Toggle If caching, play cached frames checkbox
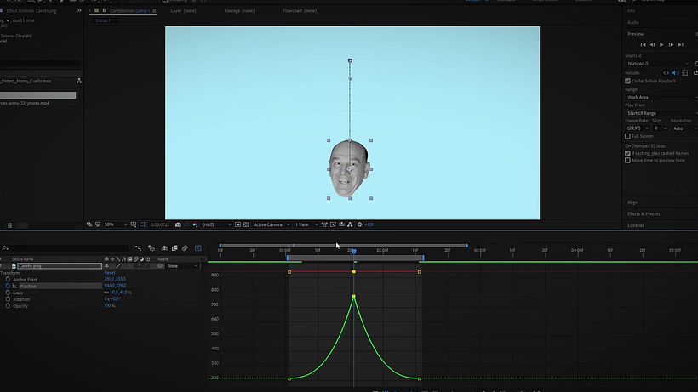The width and height of the screenshot is (698, 392). pyautogui.click(x=627, y=153)
